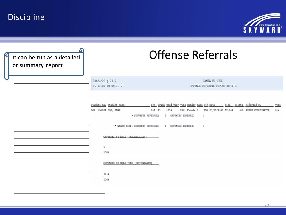This screenshot has width=286, height=215.
Task: Click 100% under Offenses by Race
Action: coord(106,153)
